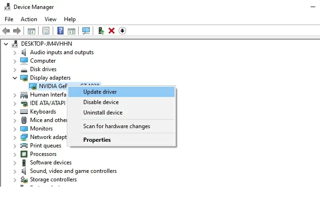The width and height of the screenshot is (320, 212).
Task: Open the Action menu
Action: point(29,19)
